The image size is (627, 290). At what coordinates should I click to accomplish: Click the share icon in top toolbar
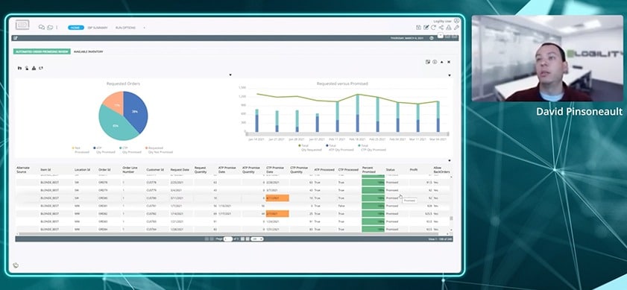(x=441, y=27)
